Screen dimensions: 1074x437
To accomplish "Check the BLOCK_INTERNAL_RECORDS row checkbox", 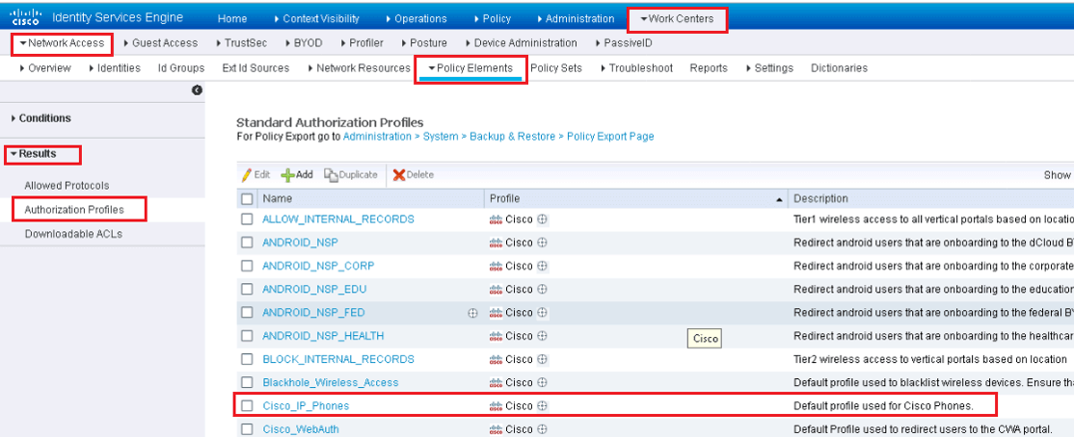I will point(247,359).
